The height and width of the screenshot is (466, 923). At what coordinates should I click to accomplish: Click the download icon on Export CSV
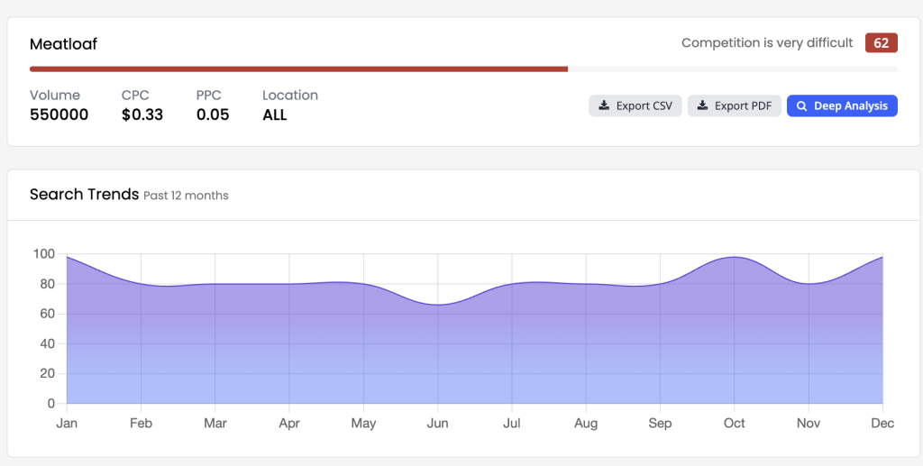(x=604, y=106)
